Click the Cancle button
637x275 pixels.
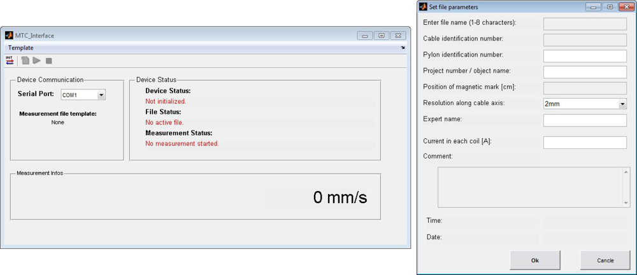pyautogui.click(x=605, y=260)
